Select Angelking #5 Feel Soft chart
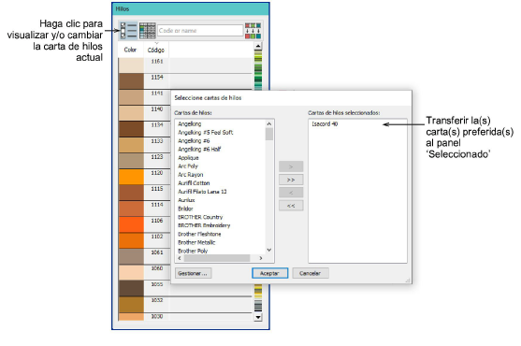This screenshot has height=346, width=521. coord(206,133)
